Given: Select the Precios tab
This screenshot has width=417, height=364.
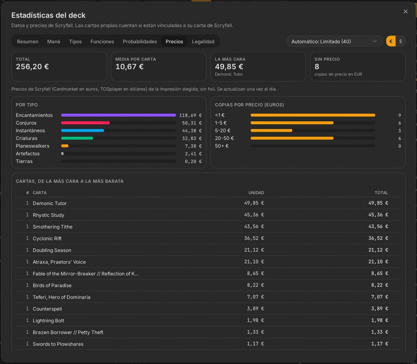Looking at the screenshot, I should 174,41.
